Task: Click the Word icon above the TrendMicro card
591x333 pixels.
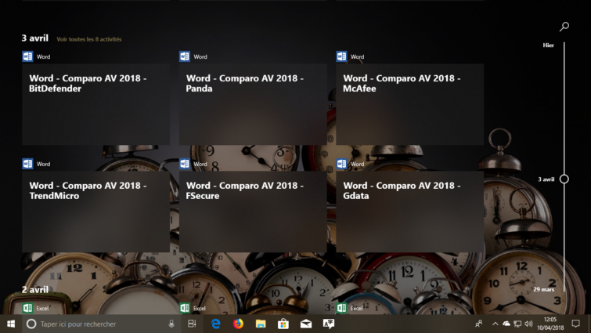Action: [27, 164]
